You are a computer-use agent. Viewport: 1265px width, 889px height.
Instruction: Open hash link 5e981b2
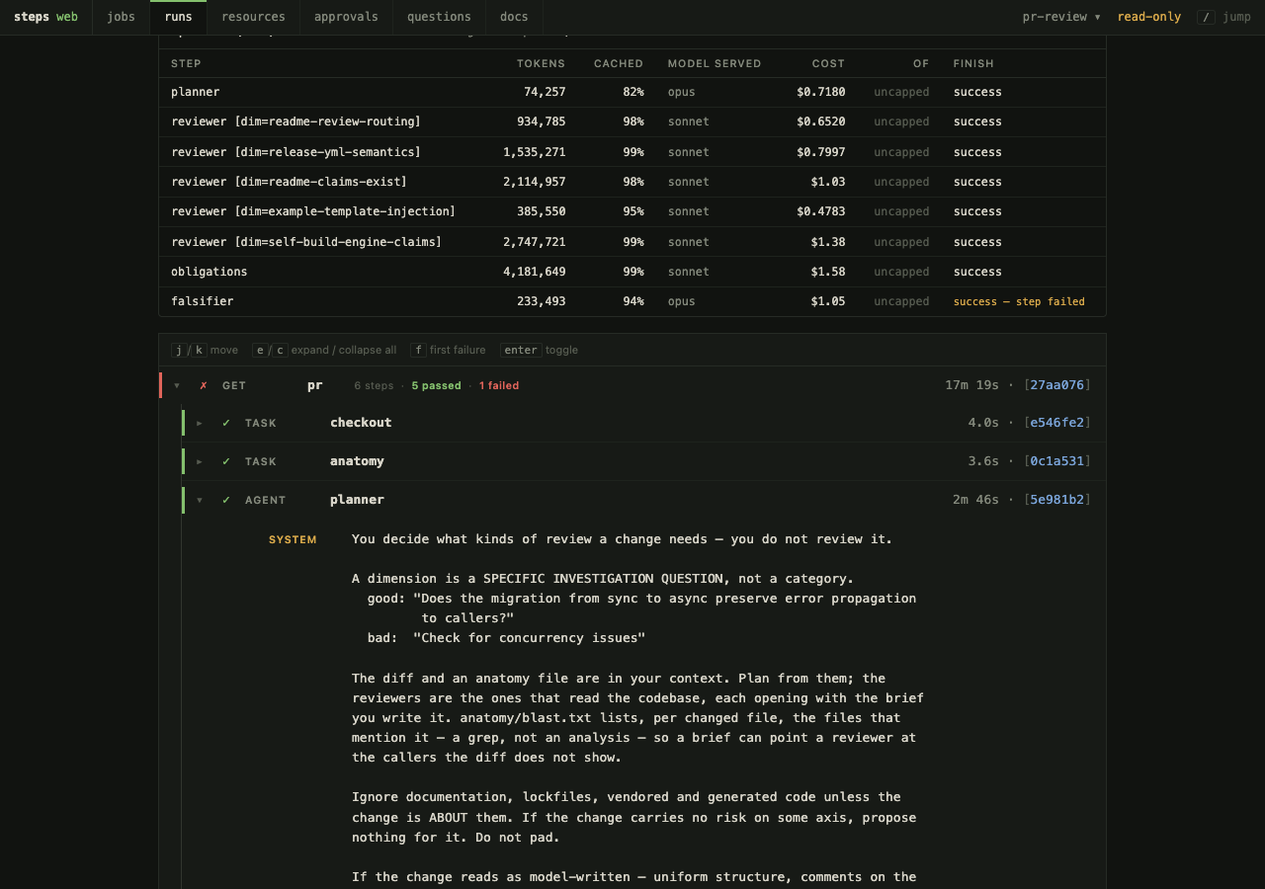1057,500
